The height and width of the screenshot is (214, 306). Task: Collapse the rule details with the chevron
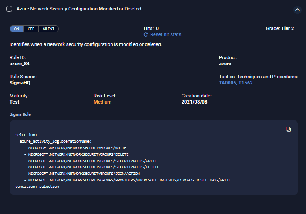coord(297,9)
